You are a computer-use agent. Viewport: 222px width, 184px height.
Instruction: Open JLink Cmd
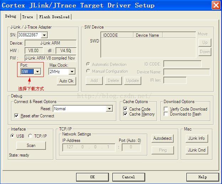click(x=196, y=150)
